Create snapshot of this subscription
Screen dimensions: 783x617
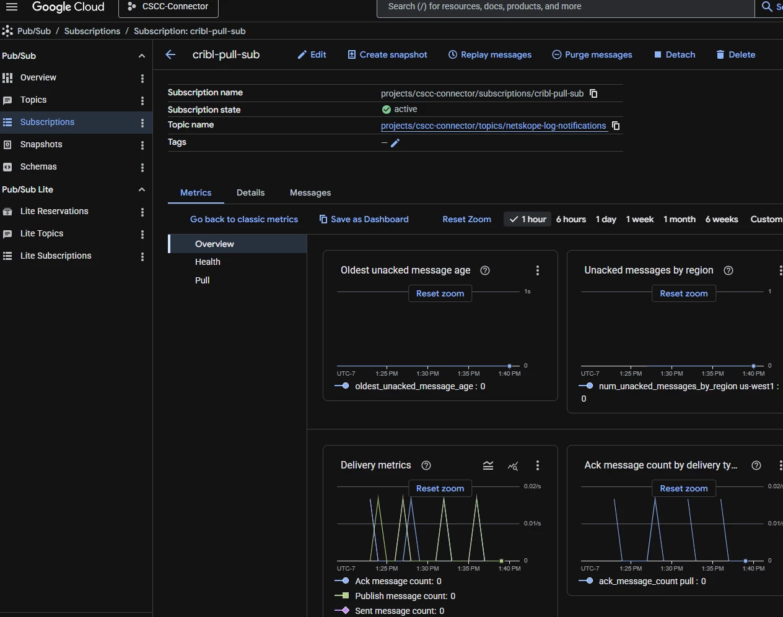coord(387,54)
